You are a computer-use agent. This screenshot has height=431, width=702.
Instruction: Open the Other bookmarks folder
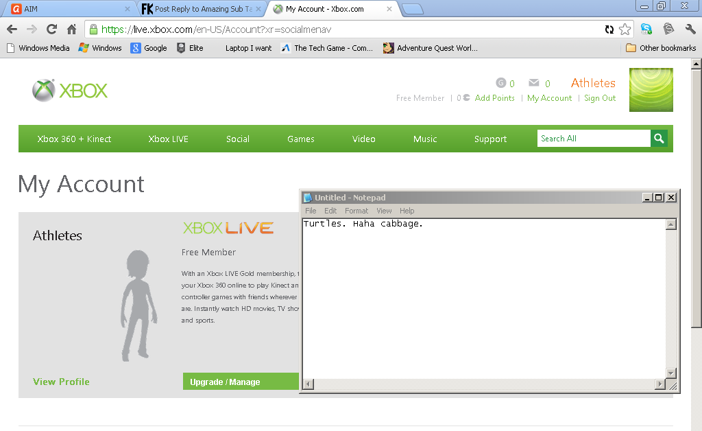pos(661,48)
